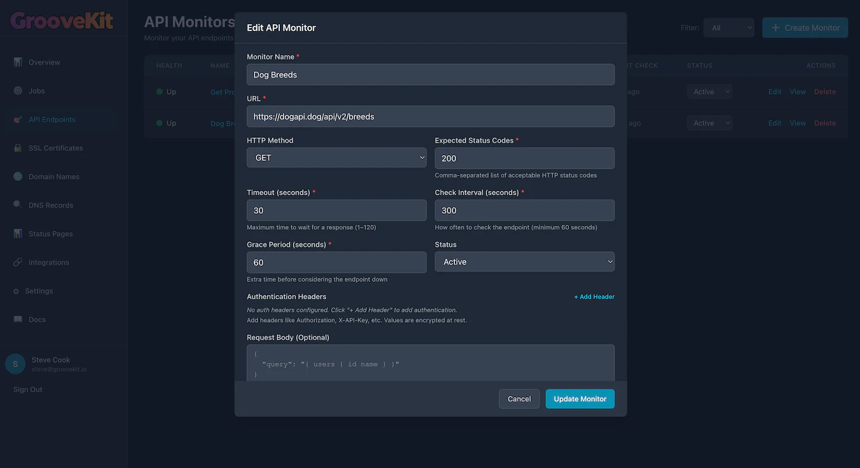The image size is (860, 468).
Task: Open the HTTP Method dropdown
Action: pyautogui.click(x=336, y=158)
